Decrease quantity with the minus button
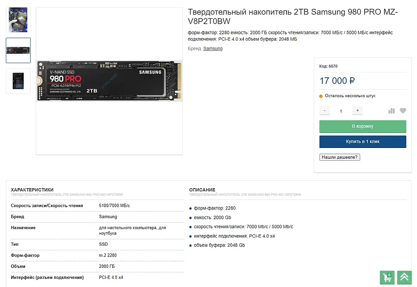Screen dimensions: 417x287 pos(324,110)
